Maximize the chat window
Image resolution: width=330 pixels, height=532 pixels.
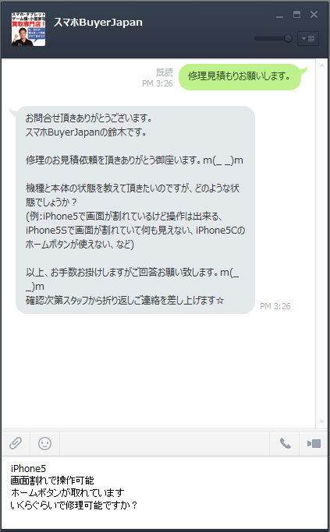tap(296, 14)
